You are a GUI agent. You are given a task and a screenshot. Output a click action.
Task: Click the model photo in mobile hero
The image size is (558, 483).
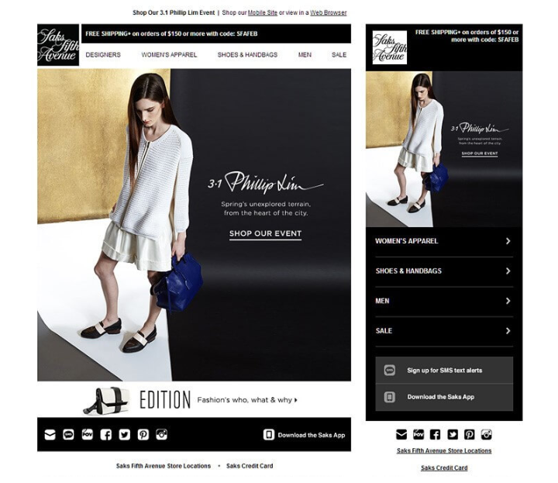pyautogui.click(x=422, y=143)
